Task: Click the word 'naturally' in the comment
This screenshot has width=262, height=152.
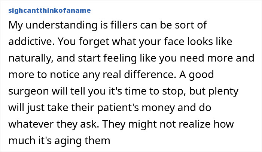Action: point(30,58)
